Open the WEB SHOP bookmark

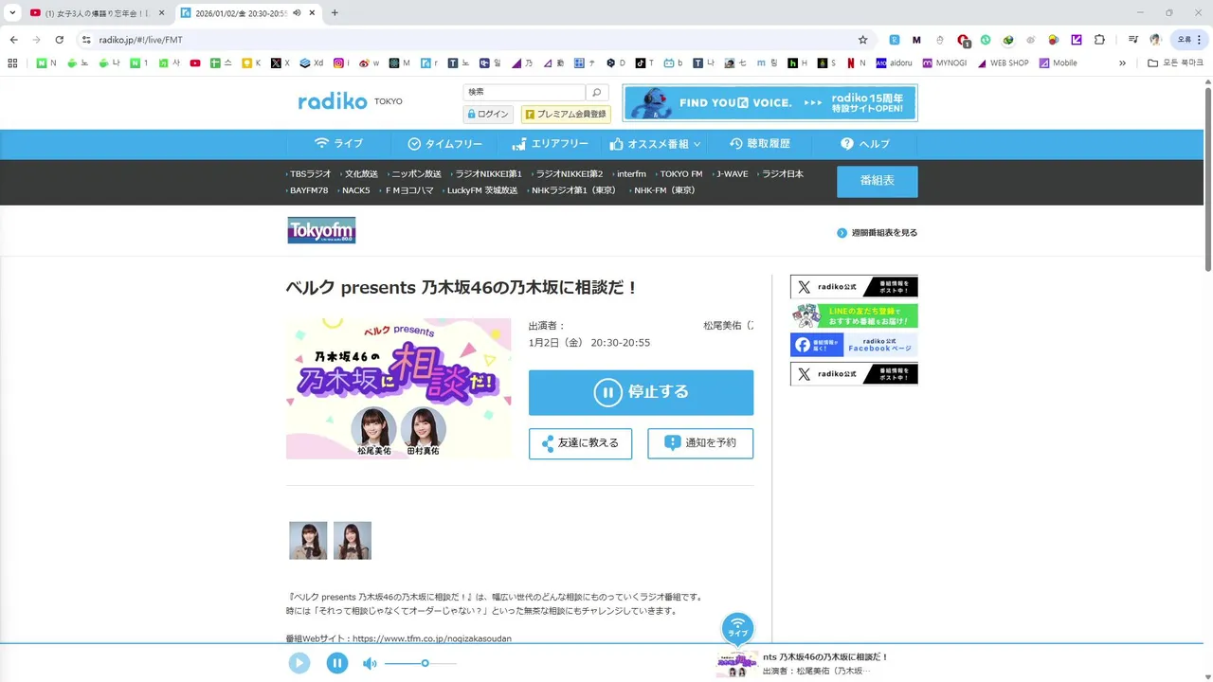(1003, 63)
